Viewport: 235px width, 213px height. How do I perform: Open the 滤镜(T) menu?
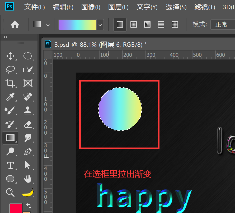point(205,7)
